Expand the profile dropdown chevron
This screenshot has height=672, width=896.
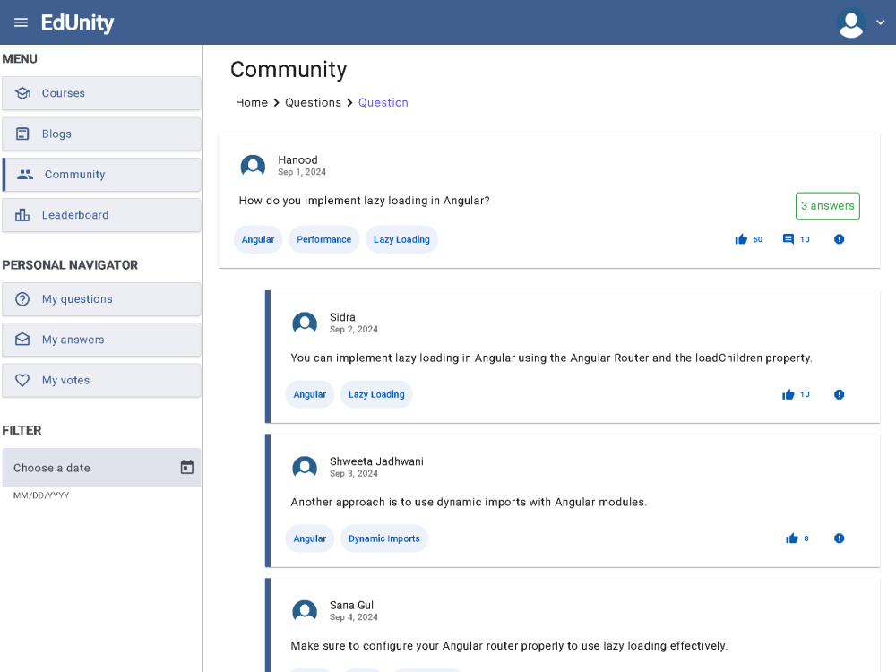point(881,23)
